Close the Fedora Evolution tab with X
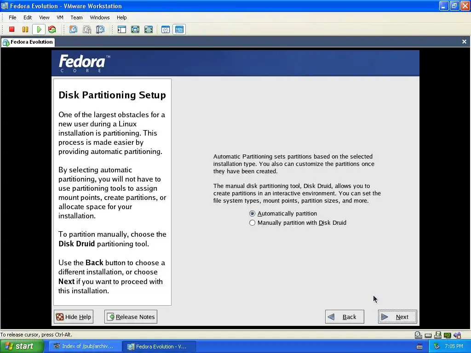The image size is (471, 353). coord(464,42)
